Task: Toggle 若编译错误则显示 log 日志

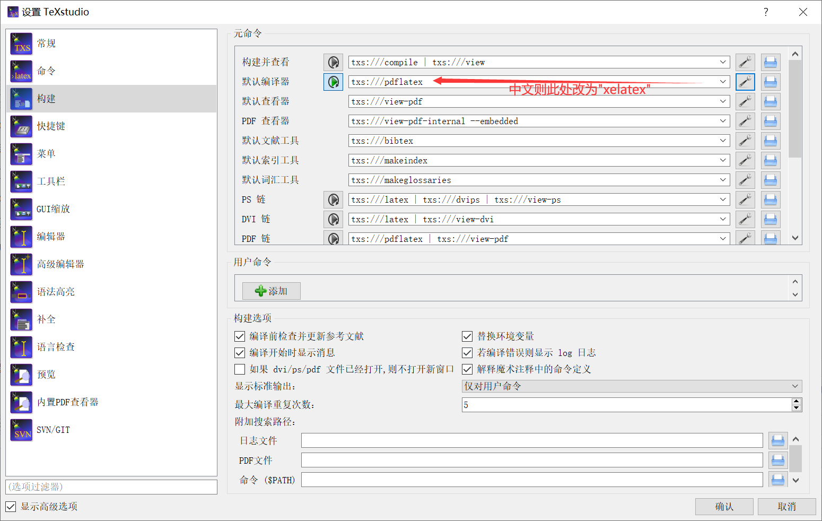Action: pos(467,353)
